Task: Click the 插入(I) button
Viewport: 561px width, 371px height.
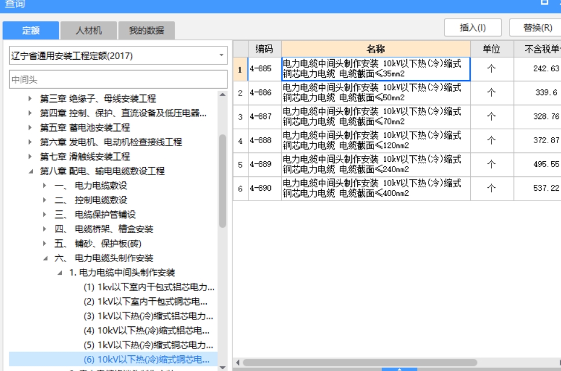Action: click(x=472, y=28)
